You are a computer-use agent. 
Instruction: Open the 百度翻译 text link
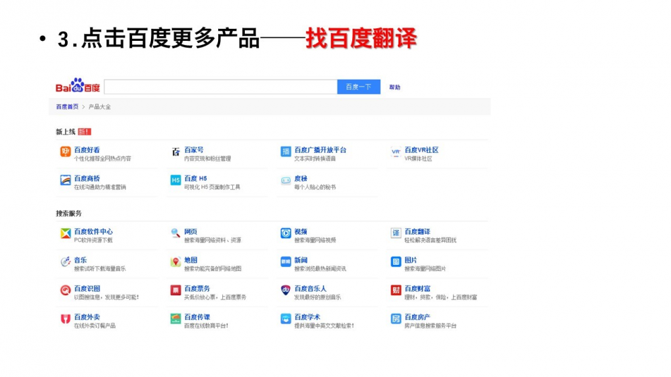click(417, 231)
